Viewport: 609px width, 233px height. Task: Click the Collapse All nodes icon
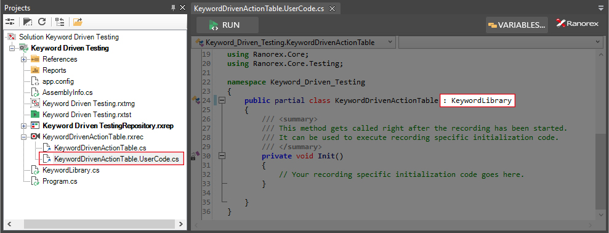point(60,22)
